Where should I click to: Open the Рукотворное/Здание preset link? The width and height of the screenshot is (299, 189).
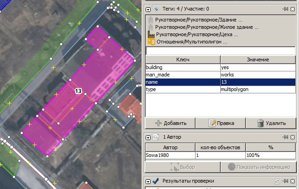(199, 20)
